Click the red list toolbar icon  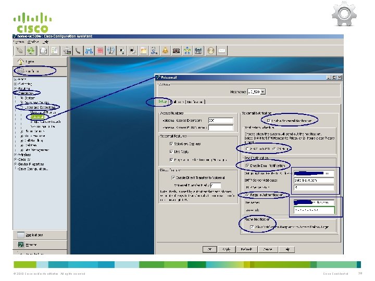pos(100,50)
